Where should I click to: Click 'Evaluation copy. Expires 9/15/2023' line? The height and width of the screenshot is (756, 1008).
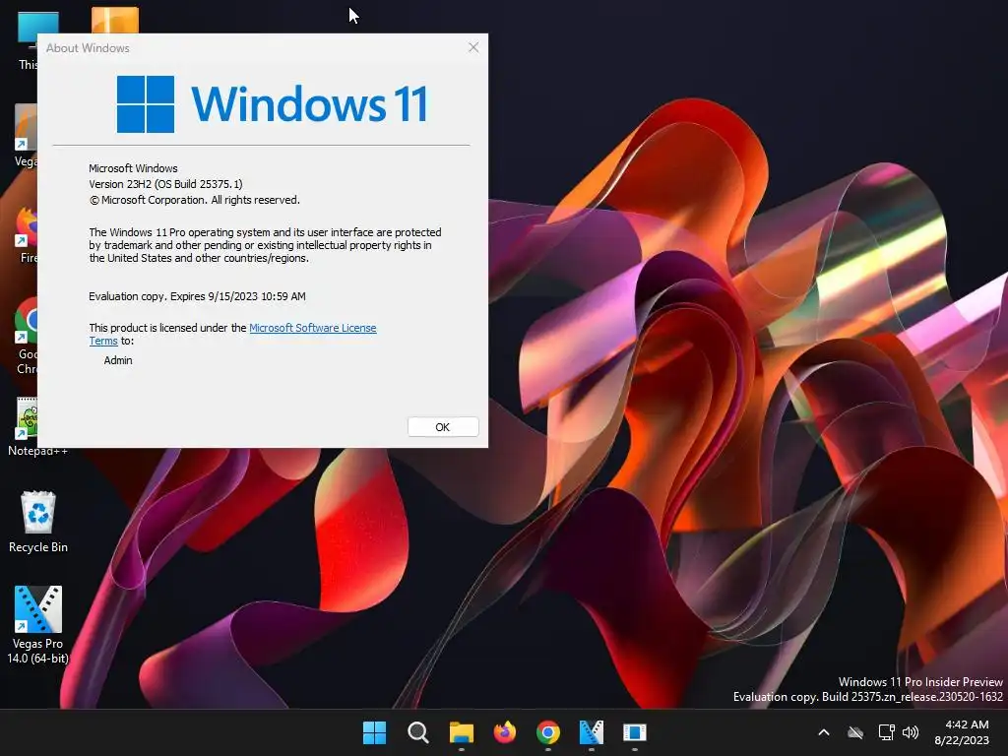coord(197,296)
